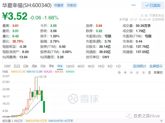Click the 52周最高 value 13.94
This screenshot has width=165, height=123.
click(x=23, y=57)
